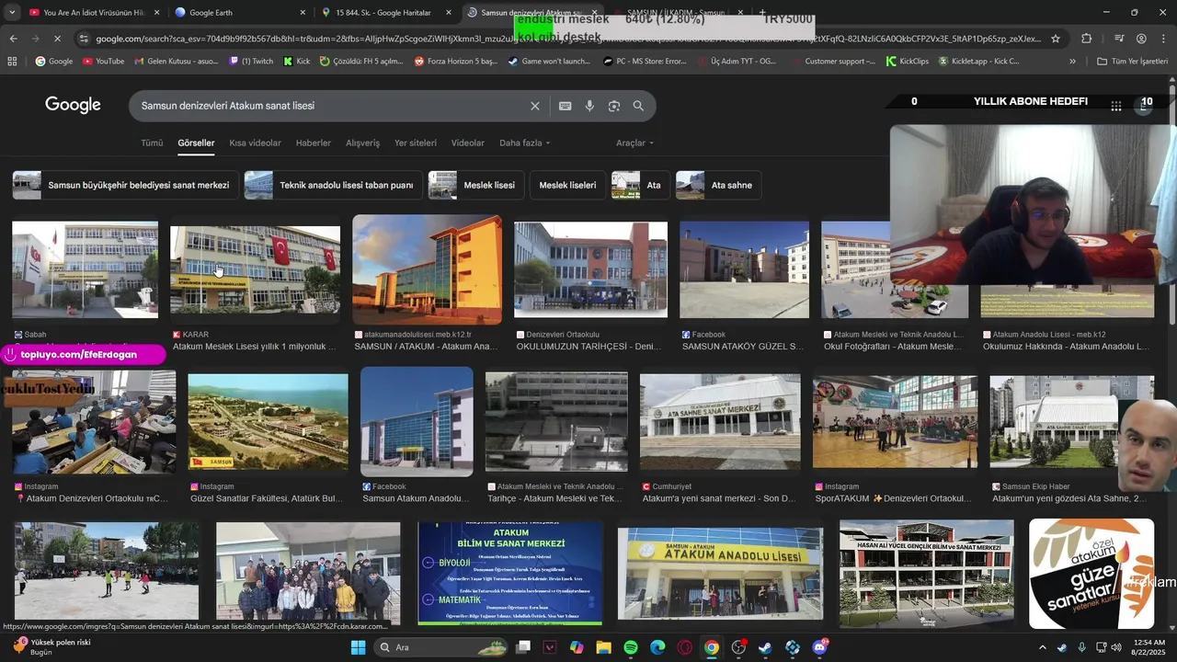The height and width of the screenshot is (662, 1177).
Task: Go back to the previous page
Action: pos(13,39)
